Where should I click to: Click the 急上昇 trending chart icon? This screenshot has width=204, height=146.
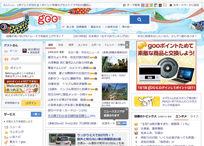(63, 27)
